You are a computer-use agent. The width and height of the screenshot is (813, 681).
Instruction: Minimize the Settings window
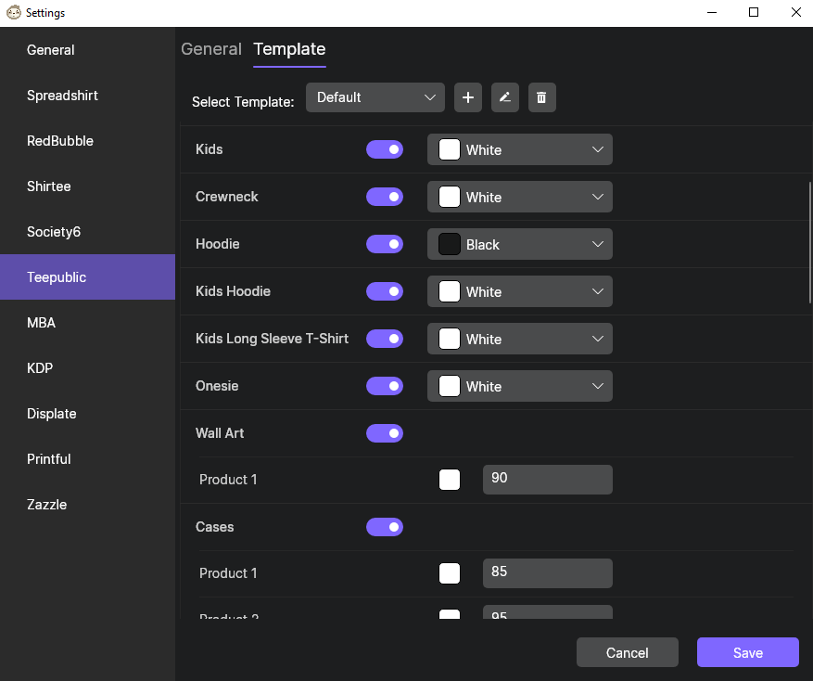(712, 12)
